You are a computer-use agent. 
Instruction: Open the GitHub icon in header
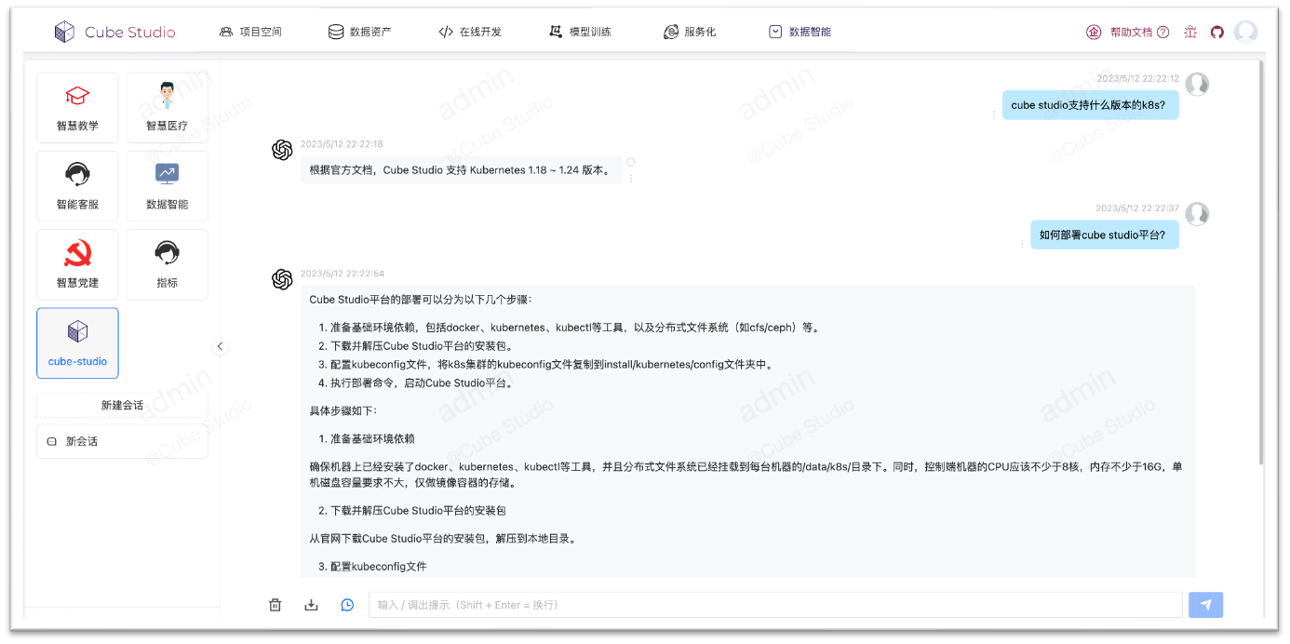[1216, 33]
